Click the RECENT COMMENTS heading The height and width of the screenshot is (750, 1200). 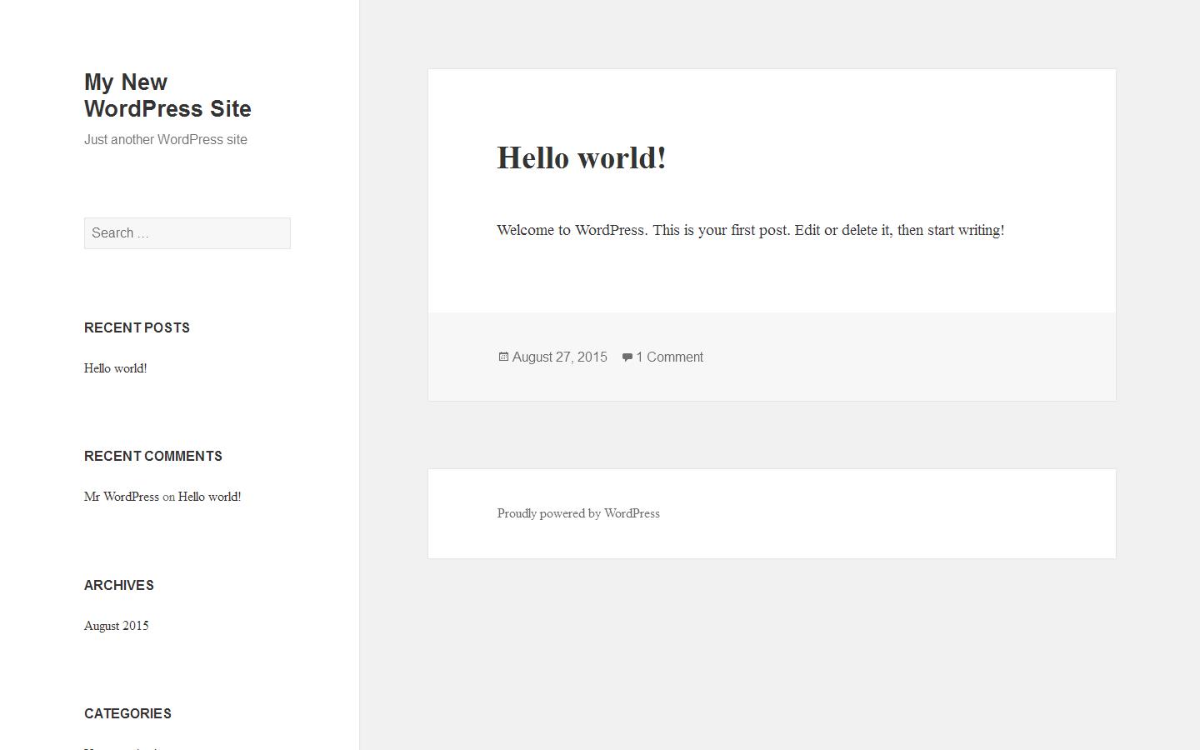153,456
